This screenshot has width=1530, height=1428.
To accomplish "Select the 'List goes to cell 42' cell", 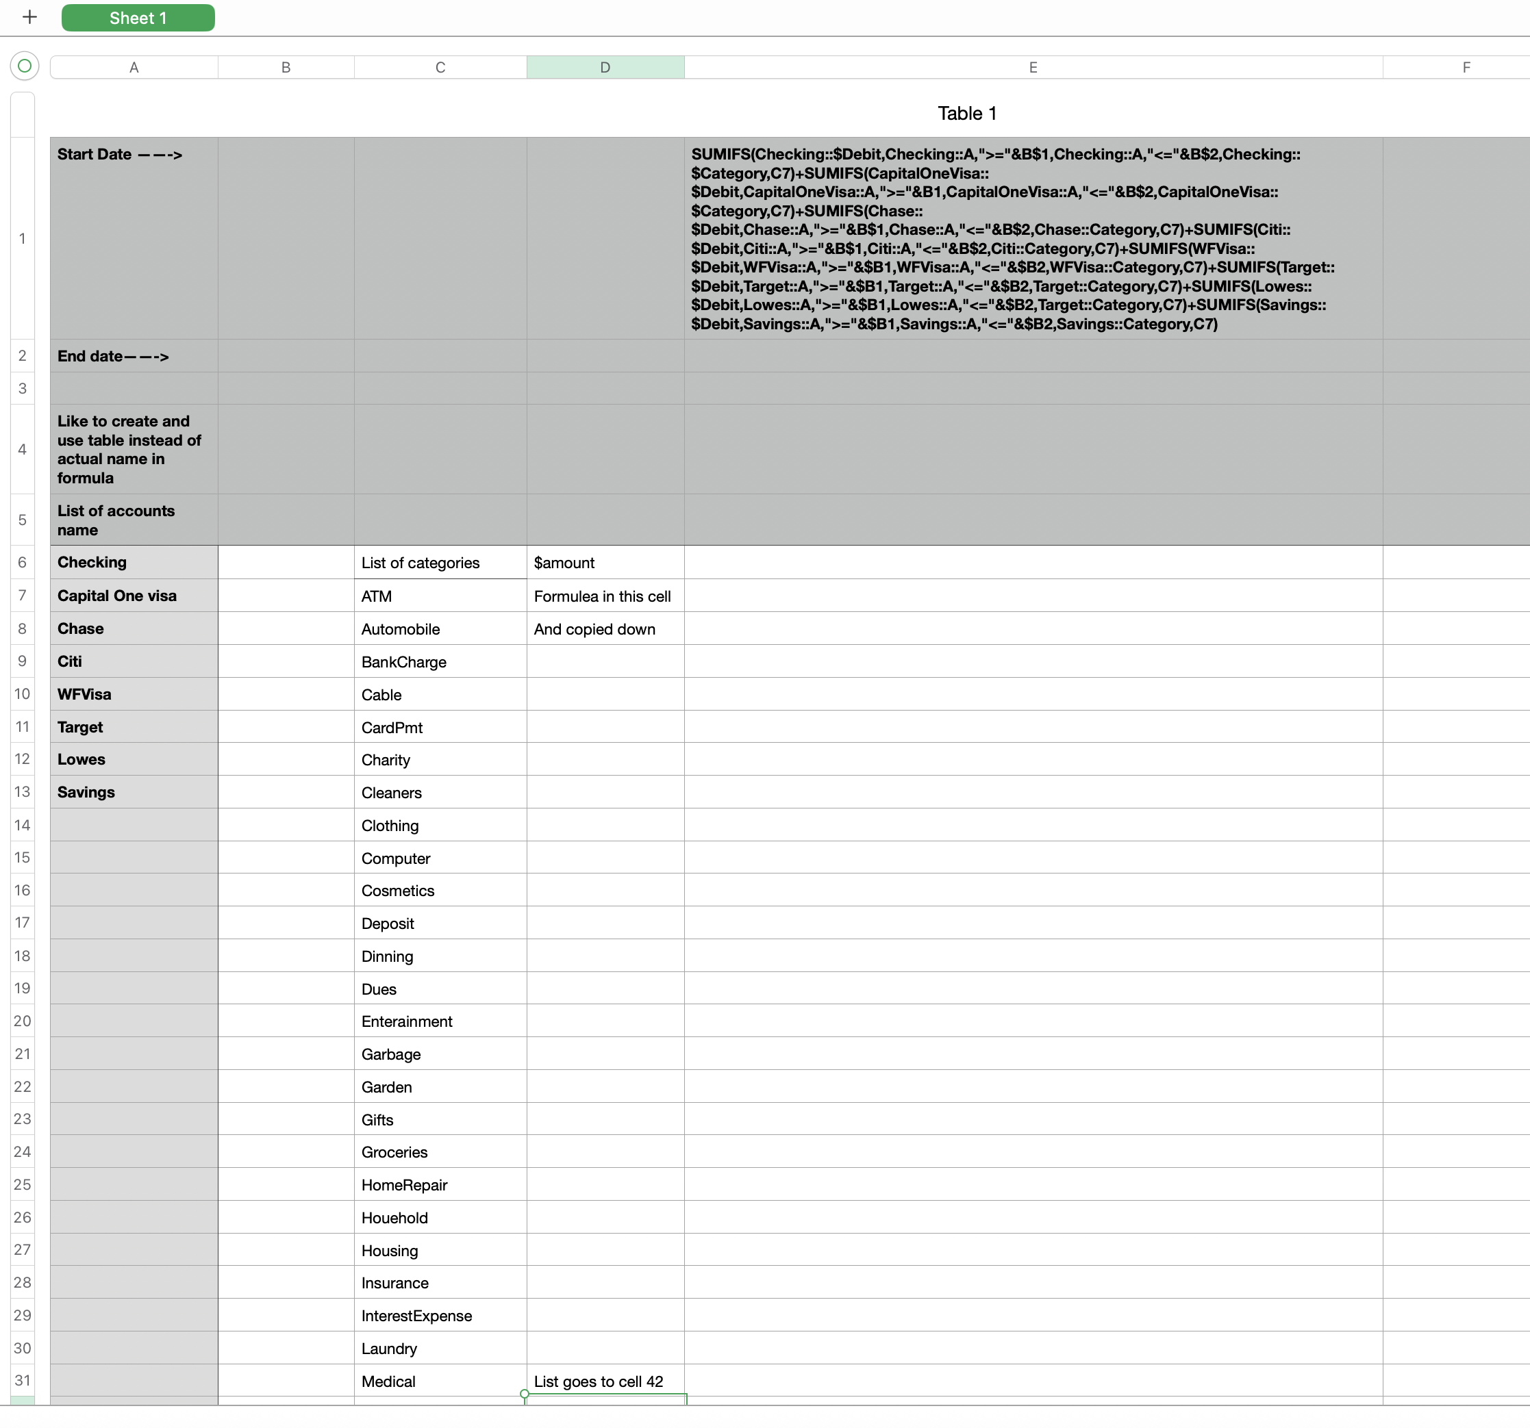I will pyautogui.click(x=605, y=1381).
